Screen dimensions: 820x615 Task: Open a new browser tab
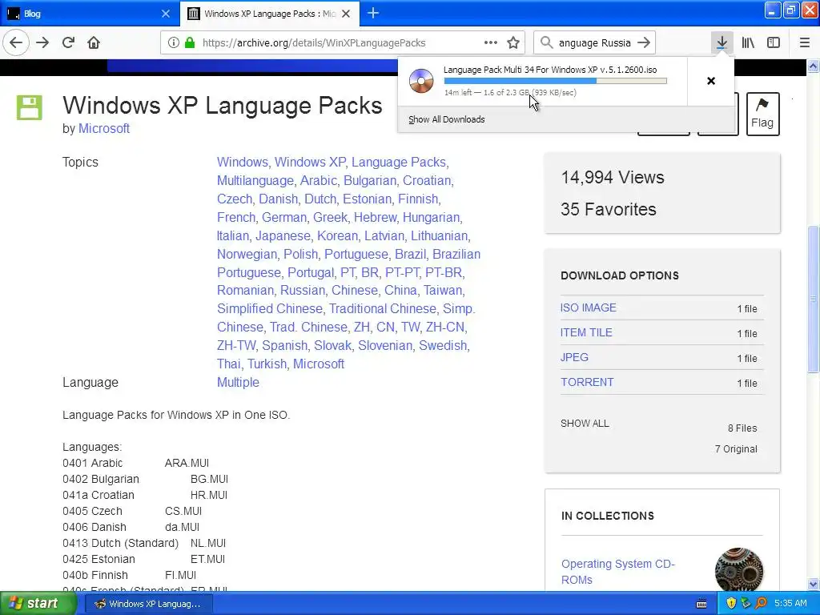[373, 13]
